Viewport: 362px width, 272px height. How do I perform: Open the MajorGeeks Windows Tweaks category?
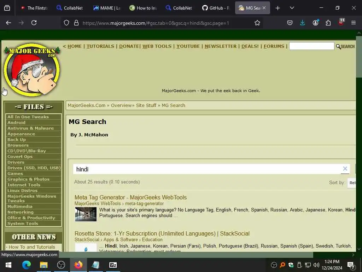pyautogui.click(x=31, y=198)
